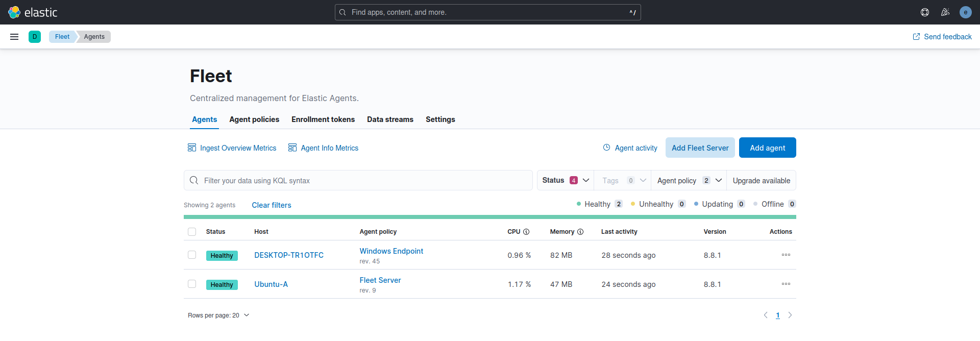Click the Add Fleet Server button
The height and width of the screenshot is (341, 980).
tap(700, 148)
